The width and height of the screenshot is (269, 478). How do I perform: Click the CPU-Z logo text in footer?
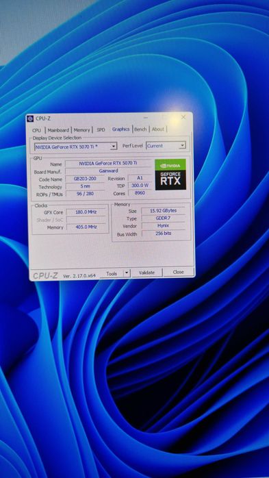tap(45, 275)
